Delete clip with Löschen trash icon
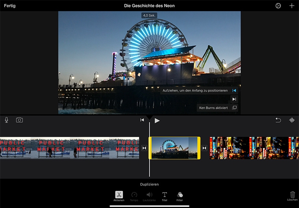Viewport: 299px width, 208px height. coord(292,196)
